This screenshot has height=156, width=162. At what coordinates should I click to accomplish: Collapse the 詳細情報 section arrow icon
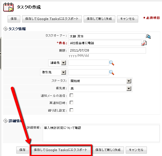click(x=6, y=121)
